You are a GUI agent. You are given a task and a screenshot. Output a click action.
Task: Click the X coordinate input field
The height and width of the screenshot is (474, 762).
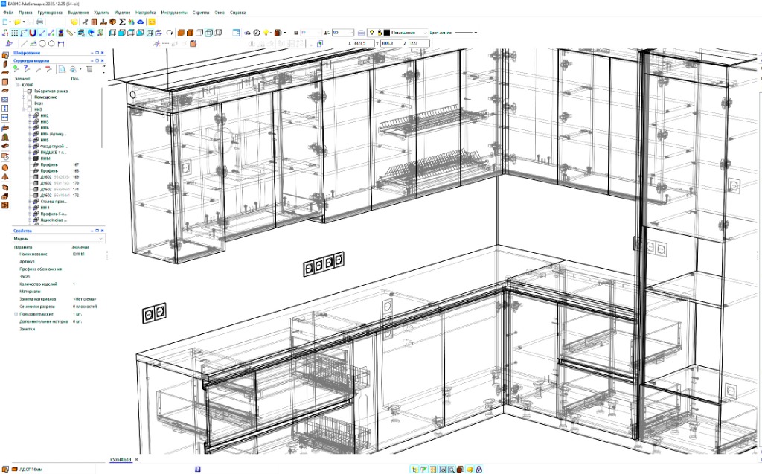[362, 44]
